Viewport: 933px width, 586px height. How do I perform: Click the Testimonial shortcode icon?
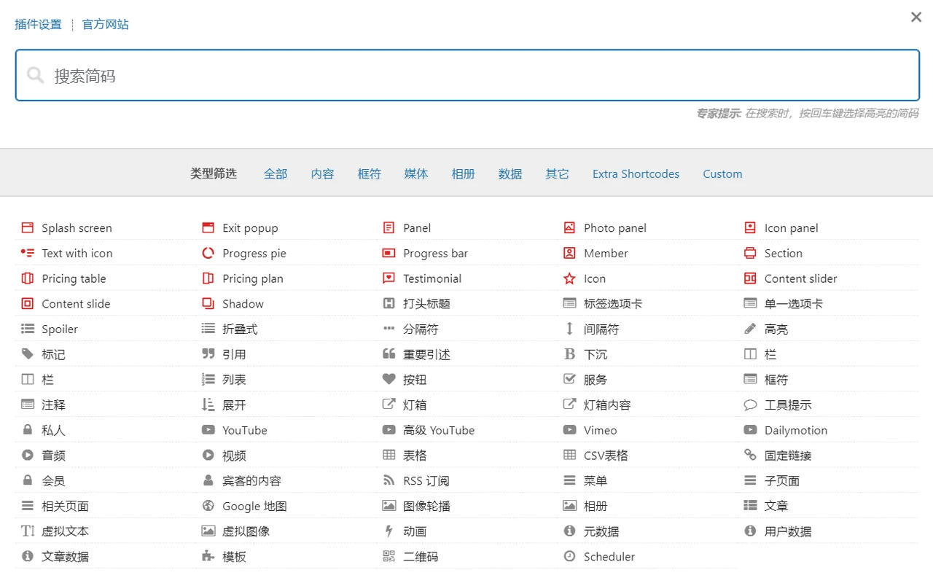[389, 278]
